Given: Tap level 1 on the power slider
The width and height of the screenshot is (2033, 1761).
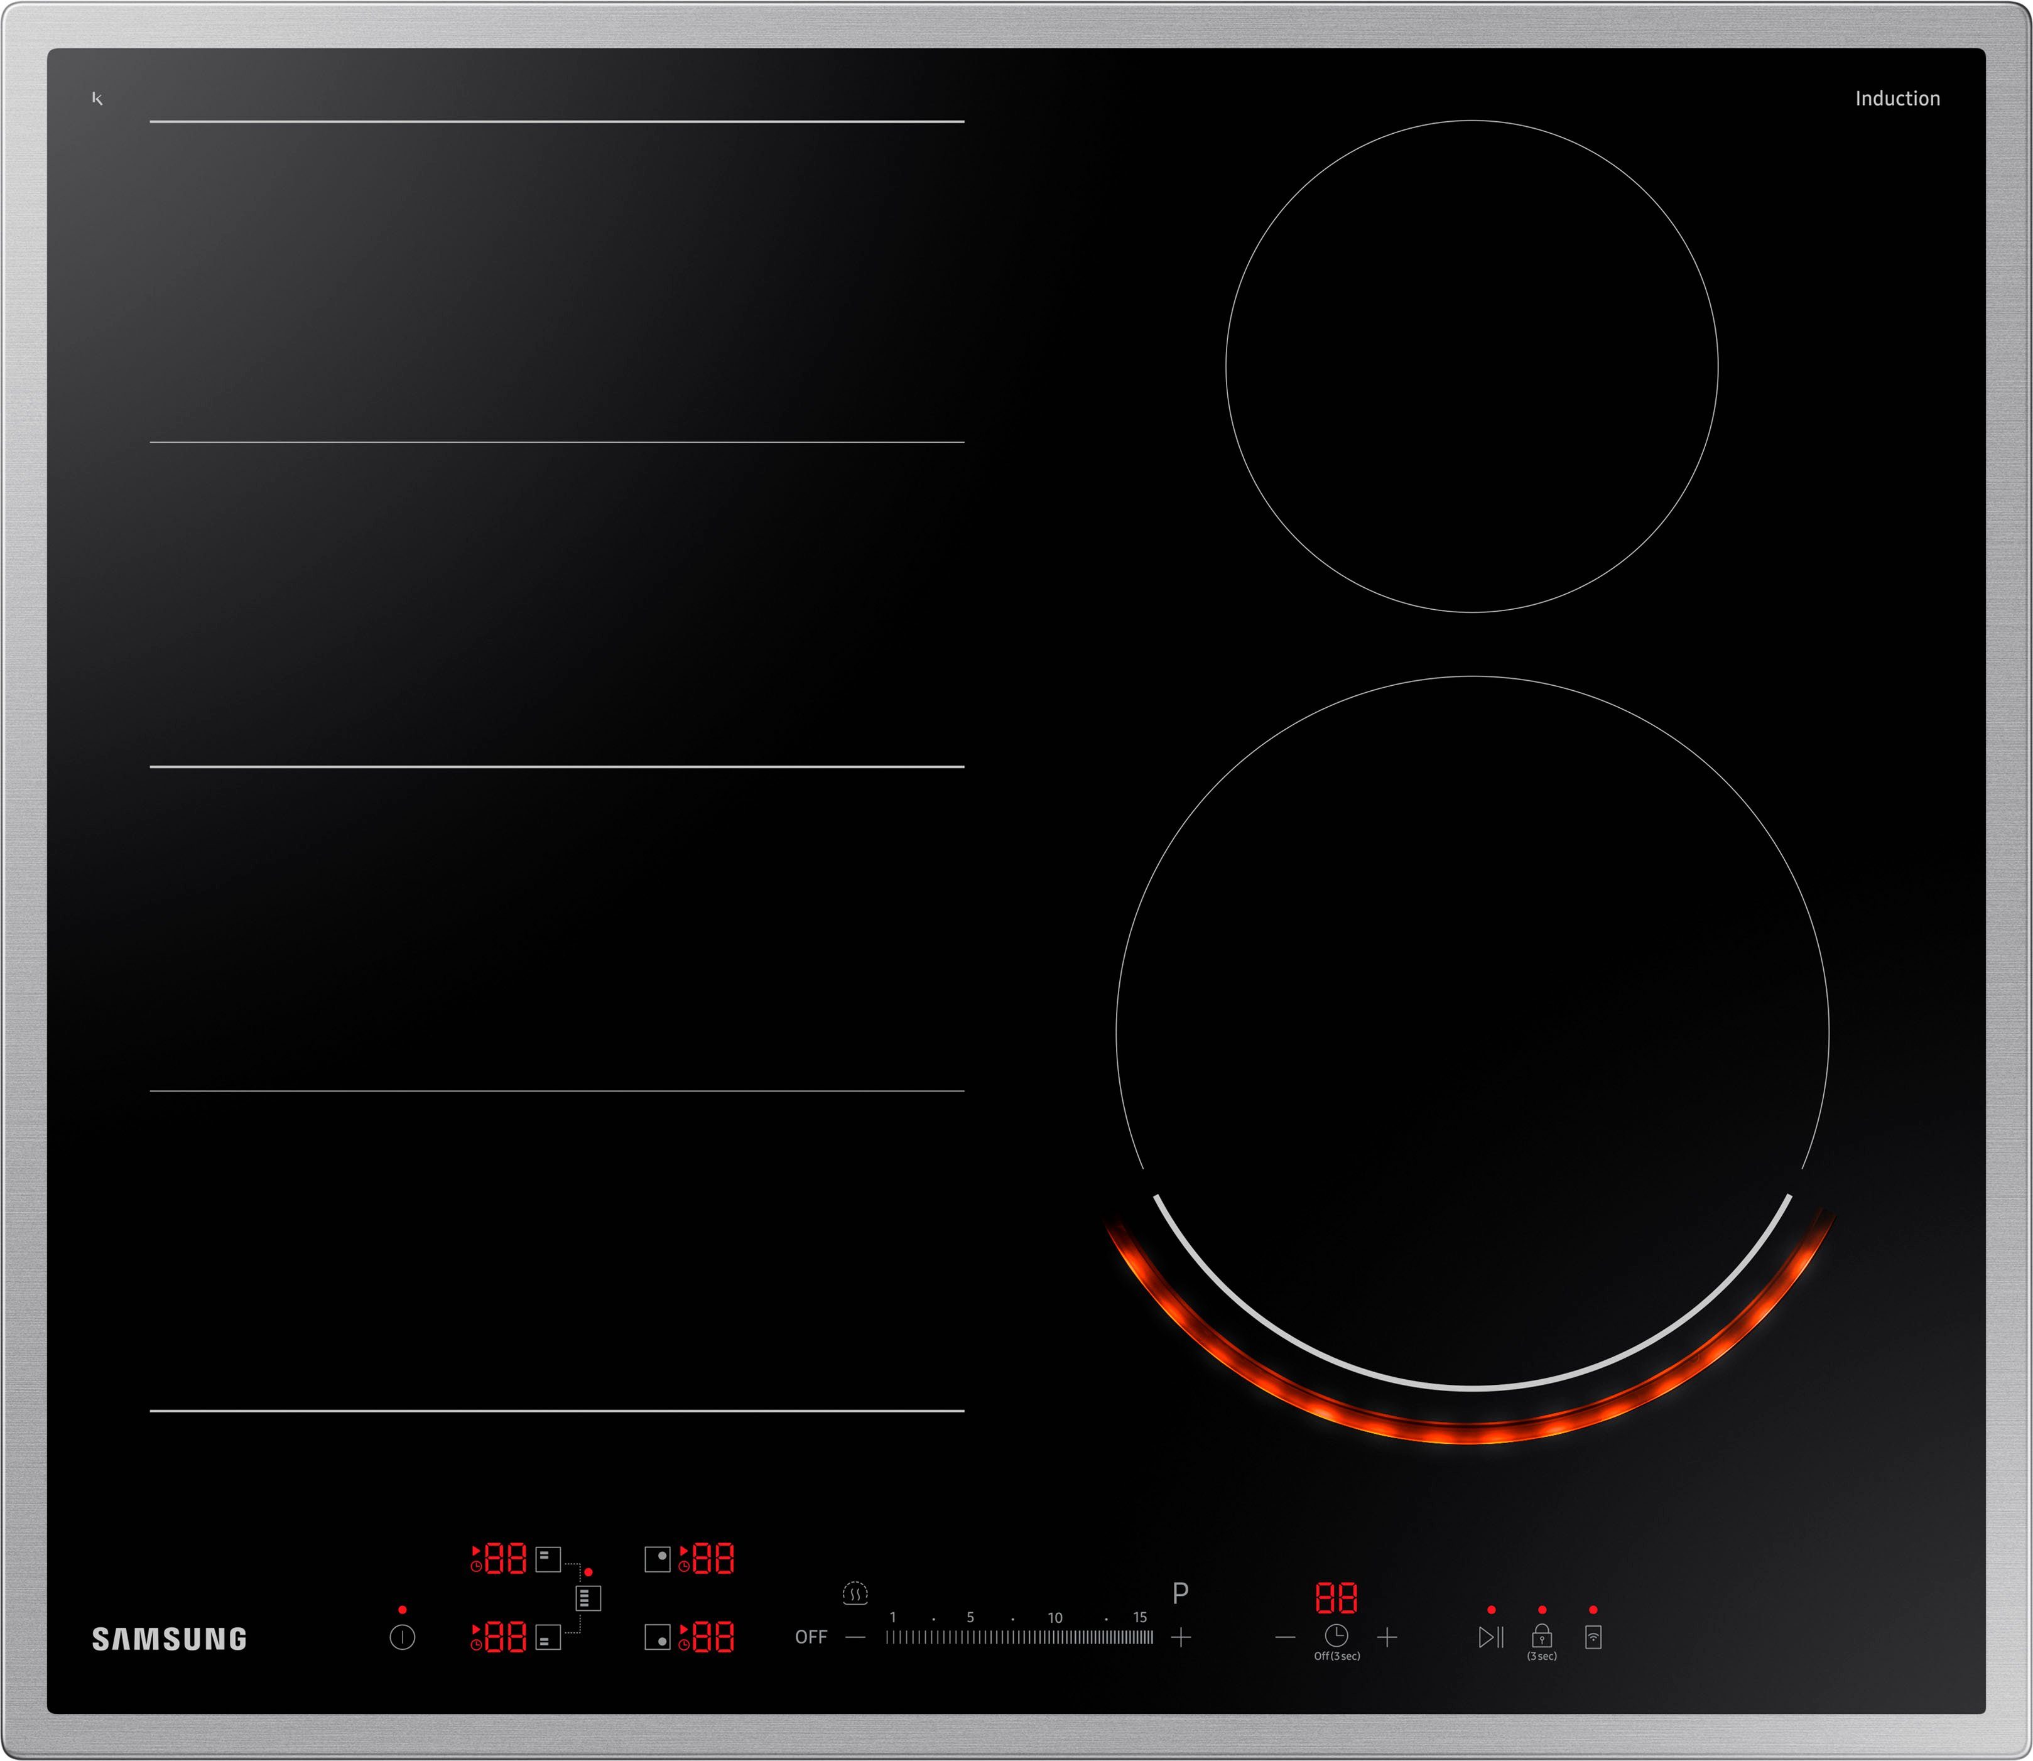Looking at the screenshot, I should click(892, 1618).
